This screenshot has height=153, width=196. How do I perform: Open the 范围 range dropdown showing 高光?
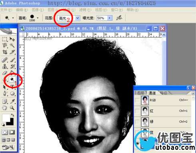tap(69, 18)
